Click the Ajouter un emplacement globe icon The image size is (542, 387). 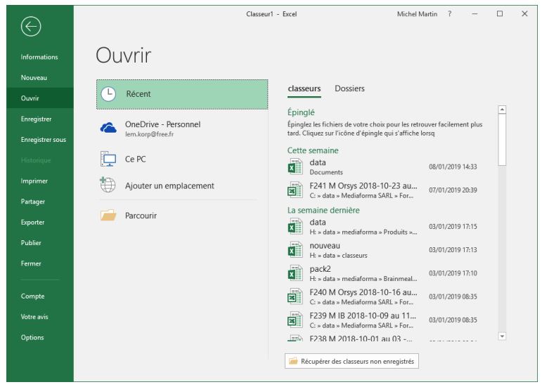click(x=108, y=185)
